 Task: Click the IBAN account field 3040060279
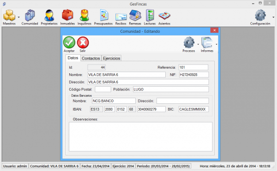(151, 109)
